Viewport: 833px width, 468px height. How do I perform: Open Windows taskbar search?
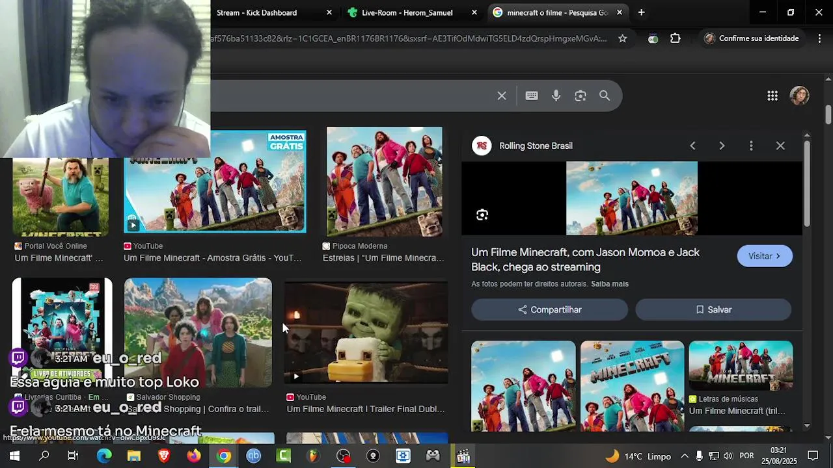coord(44,456)
